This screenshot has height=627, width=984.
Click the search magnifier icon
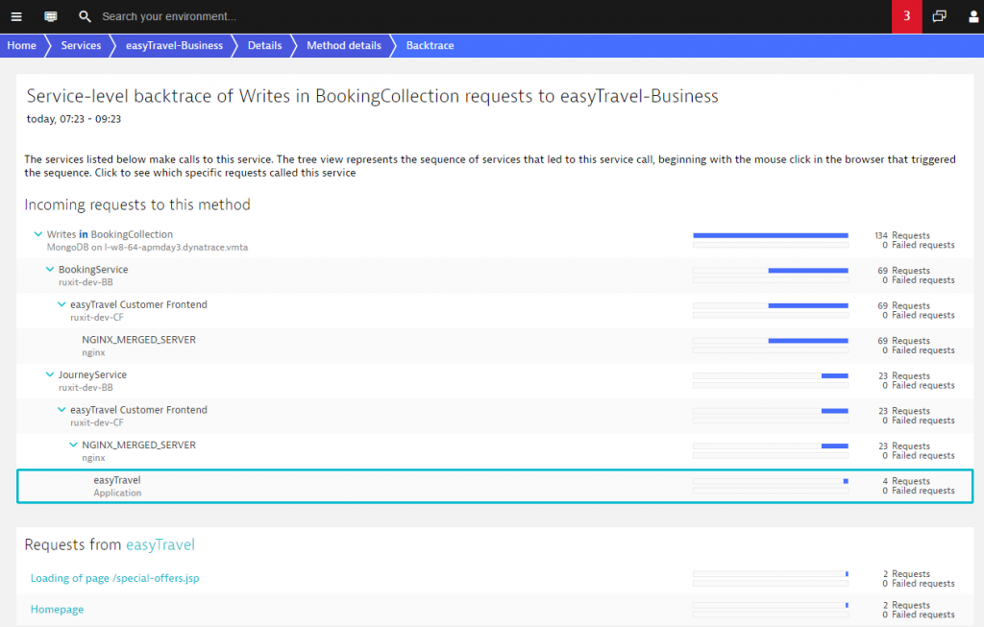[85, 16]
